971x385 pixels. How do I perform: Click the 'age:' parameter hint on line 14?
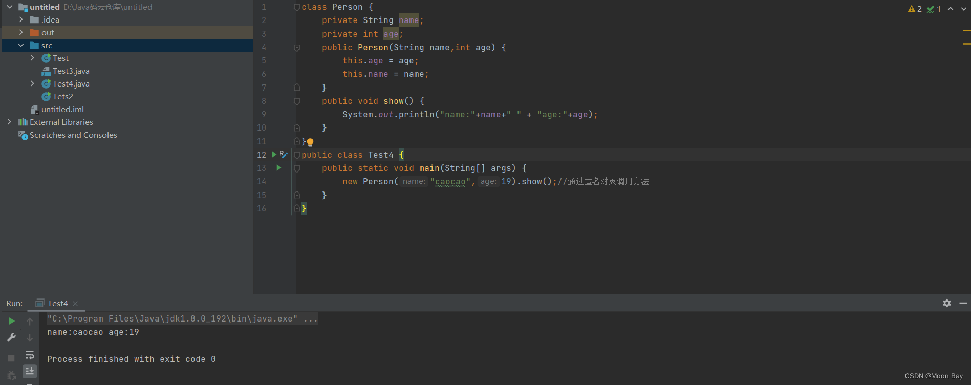tap(488, 181)
